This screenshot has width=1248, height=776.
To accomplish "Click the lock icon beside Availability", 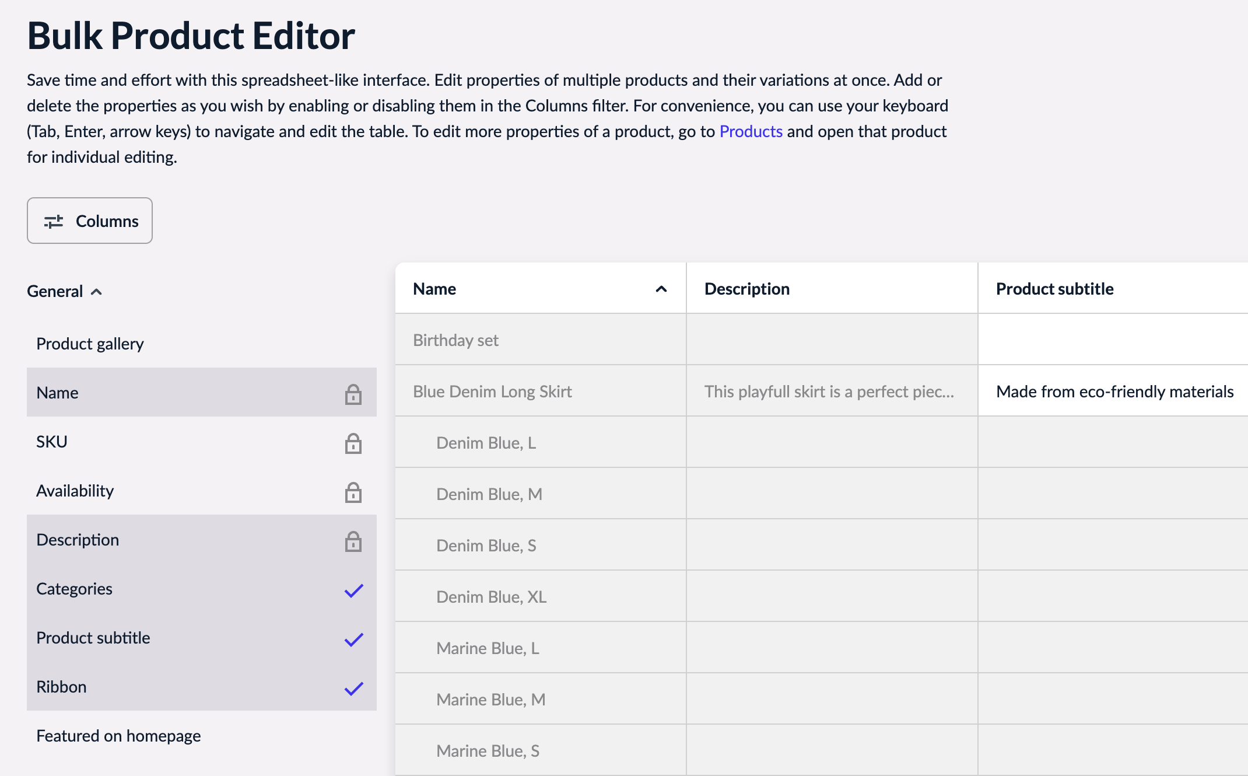I will [353, 492].
